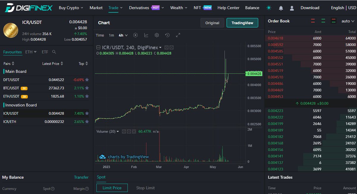The width and height of the screenshot is (357, 194).
Task: Expand the Buy Crypto menu
Action: coord(71,8)
